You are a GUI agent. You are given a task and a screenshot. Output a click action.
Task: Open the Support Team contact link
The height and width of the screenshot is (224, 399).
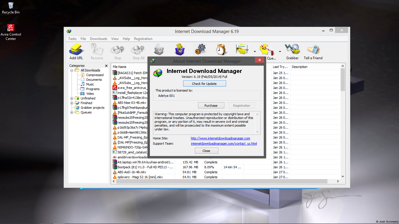pyautogui.click(x=224, y=143)
